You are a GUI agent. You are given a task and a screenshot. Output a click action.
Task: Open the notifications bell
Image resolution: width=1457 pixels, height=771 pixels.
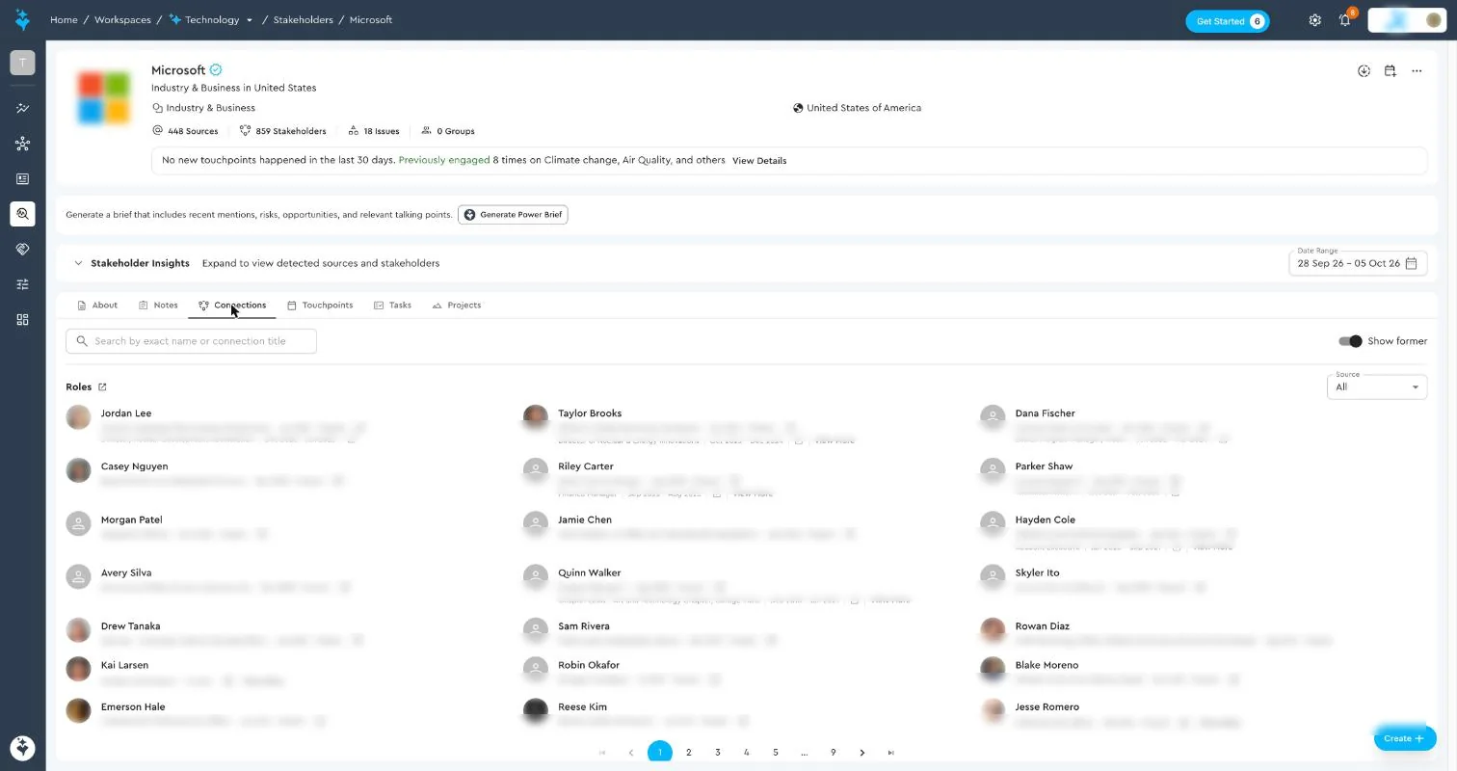tap(1345, 20)
